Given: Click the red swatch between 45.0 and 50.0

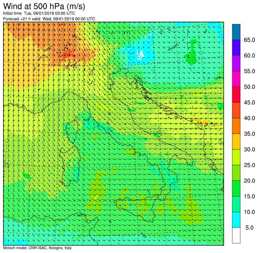Looking at the screenshot, I should pos(236,94).
